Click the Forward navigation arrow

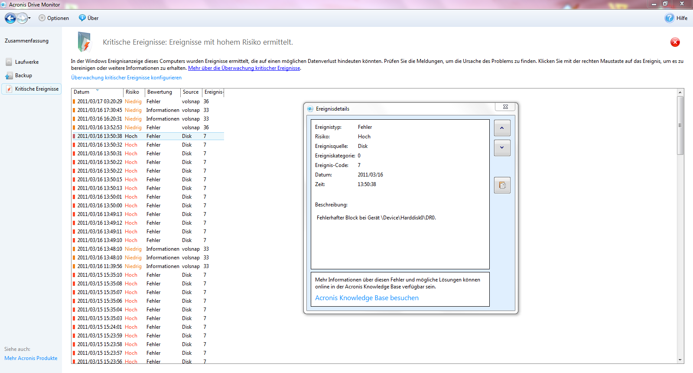coord(22,18)
